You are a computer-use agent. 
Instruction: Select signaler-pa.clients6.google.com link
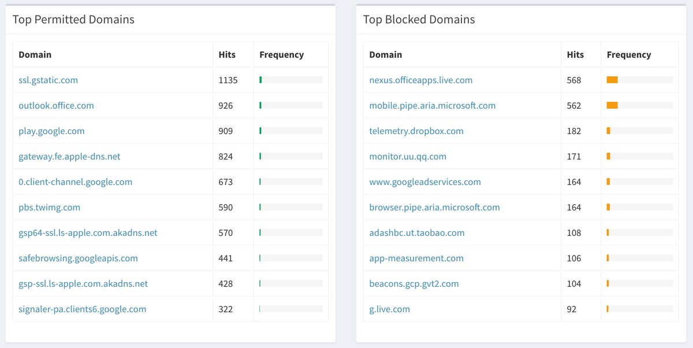pos(82,309)
